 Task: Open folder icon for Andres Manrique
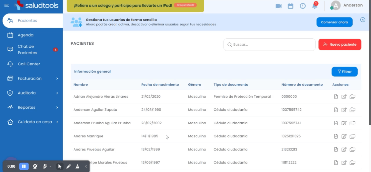352,136
